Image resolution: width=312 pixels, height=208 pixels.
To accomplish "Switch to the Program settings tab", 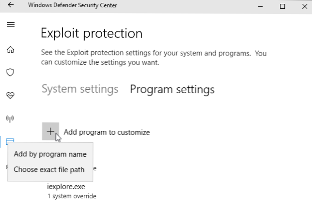I will (x=172, y=89).
